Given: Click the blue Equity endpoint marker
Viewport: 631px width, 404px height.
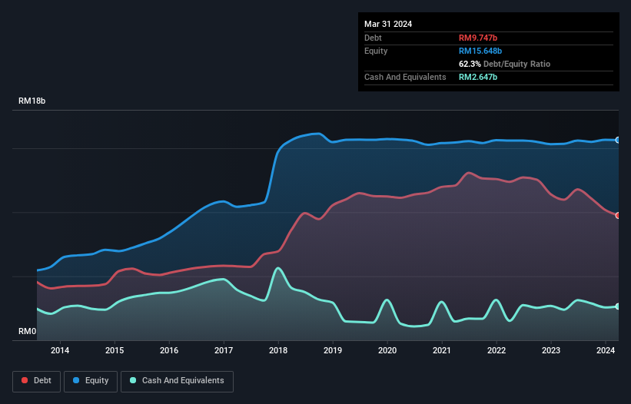Looking at the screenshot, I should coord(618,140).
